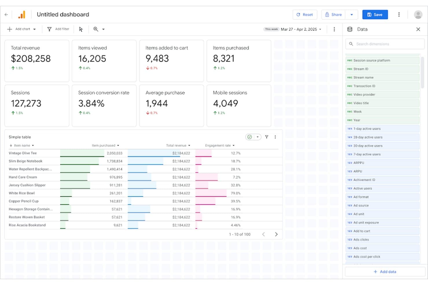428x285 pixels.
Task: Select the Transaction ID dimension
Action: pyautogui.click(x=383, y=86)
